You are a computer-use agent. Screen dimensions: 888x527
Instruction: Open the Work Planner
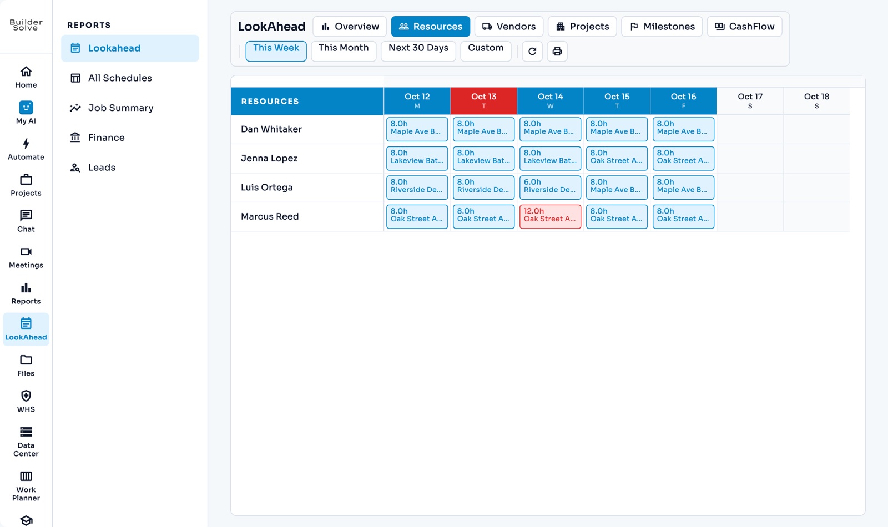[26, 486]
